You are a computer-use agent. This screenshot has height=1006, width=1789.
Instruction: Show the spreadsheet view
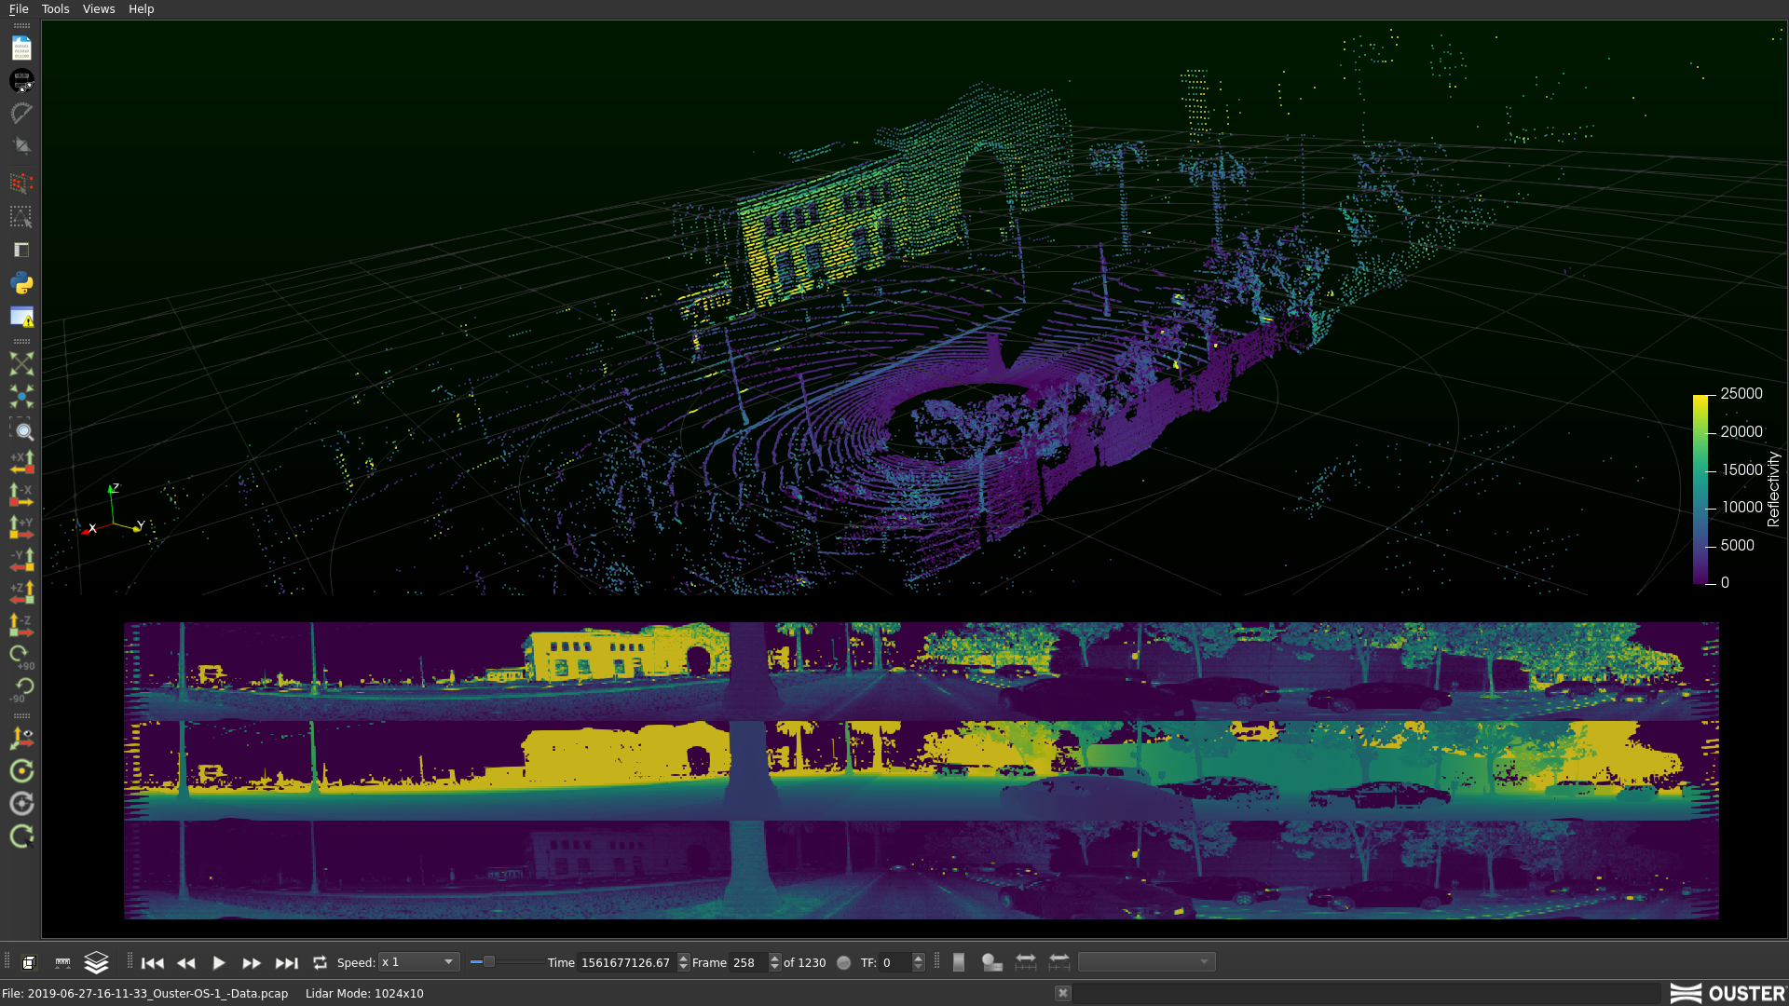click(x=21, y=250)
